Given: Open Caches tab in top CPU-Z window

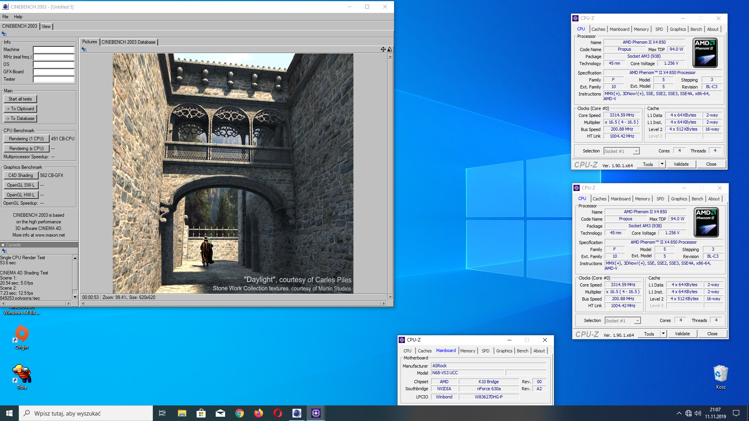Looking at the screenshot, I should (x=598, y=29).
